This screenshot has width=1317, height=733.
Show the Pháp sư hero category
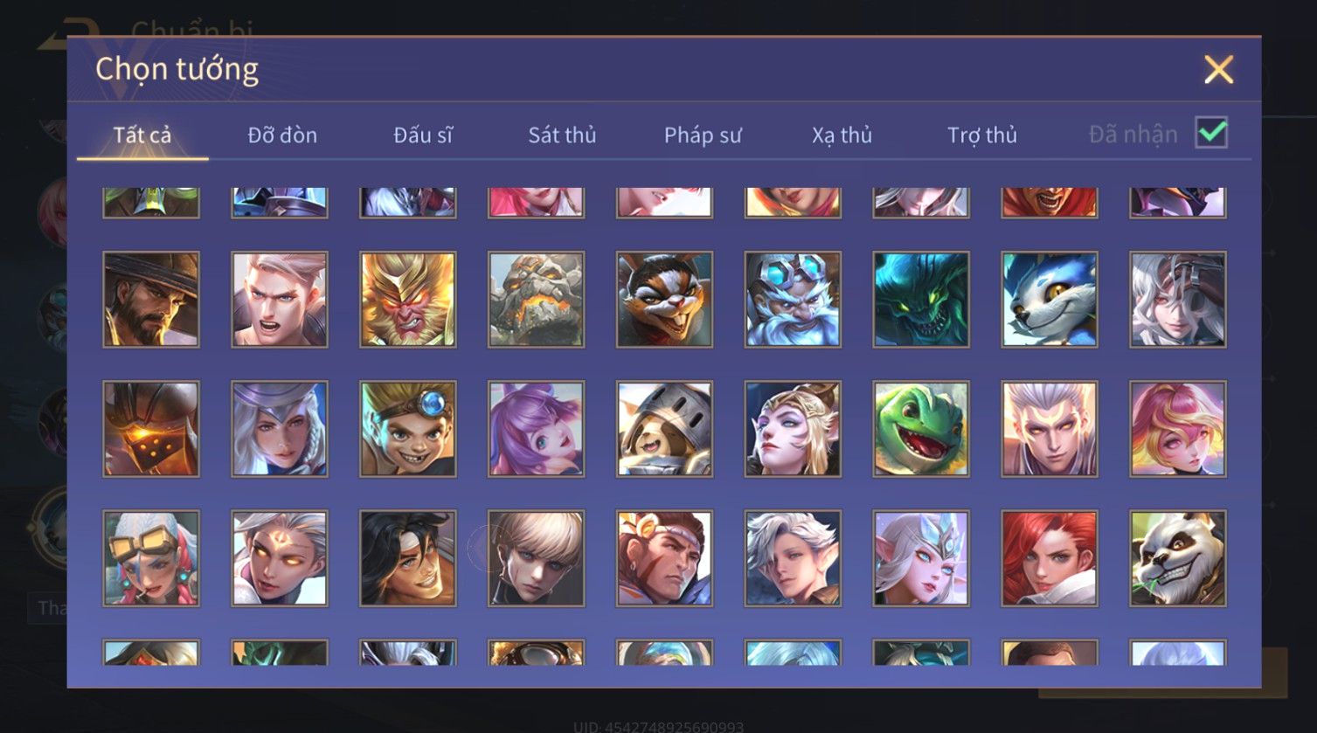tap(703, 135)
